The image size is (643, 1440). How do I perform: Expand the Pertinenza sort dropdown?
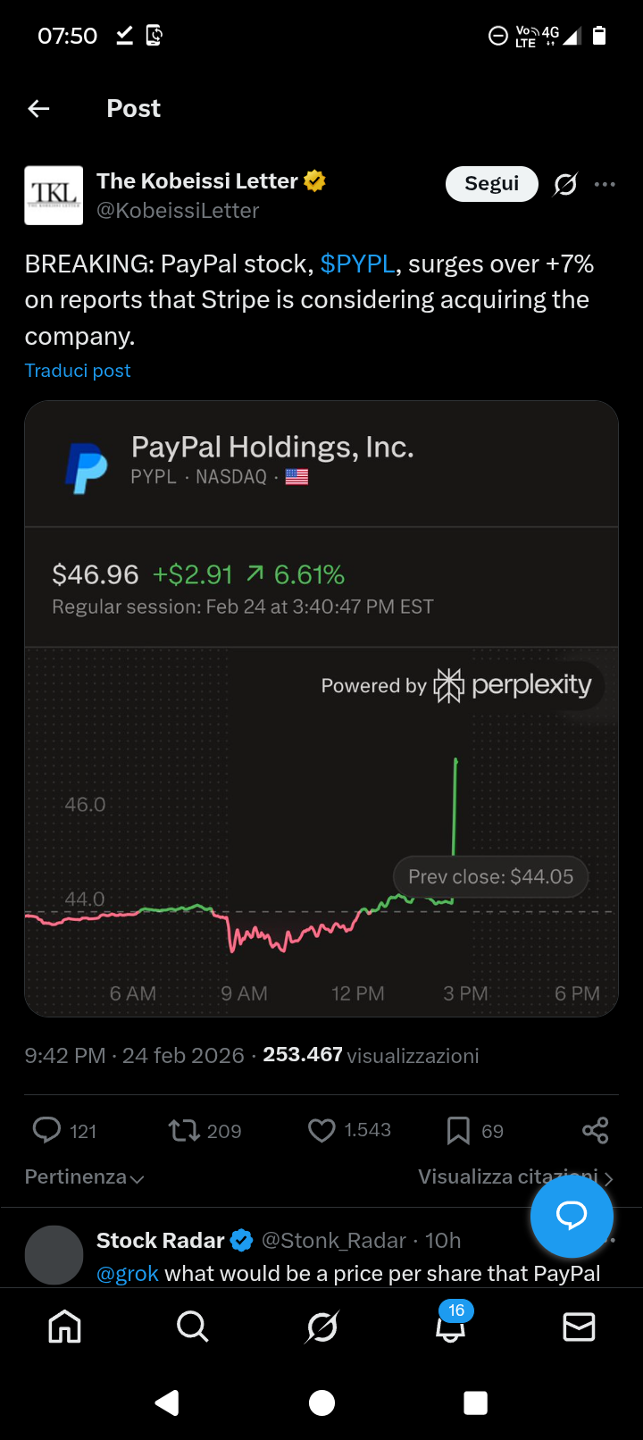85,1177
